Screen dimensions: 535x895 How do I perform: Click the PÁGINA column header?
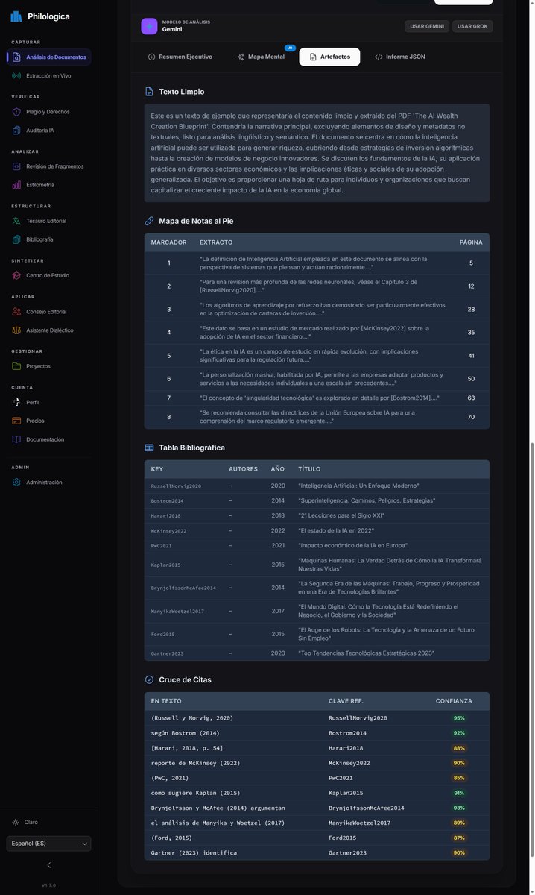coord(471,242)
